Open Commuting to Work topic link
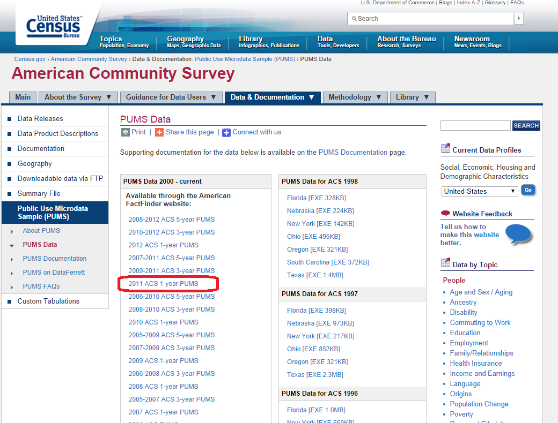This screenshot has height=423, width=558. pyautogui.click(x=480, y=322)
